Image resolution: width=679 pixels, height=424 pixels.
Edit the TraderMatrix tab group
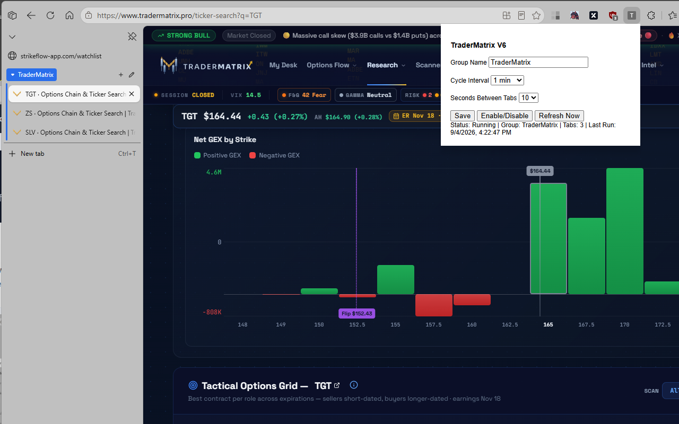click(132, 75)
